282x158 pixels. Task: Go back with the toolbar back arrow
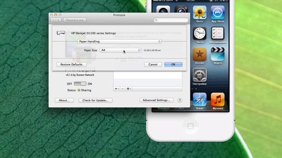[53, 20]
